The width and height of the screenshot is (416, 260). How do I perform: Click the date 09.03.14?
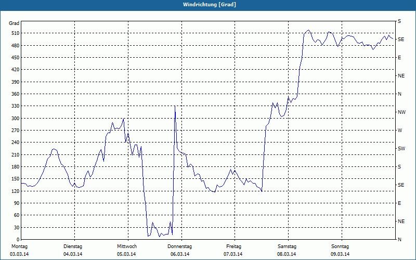pos(340,254)
